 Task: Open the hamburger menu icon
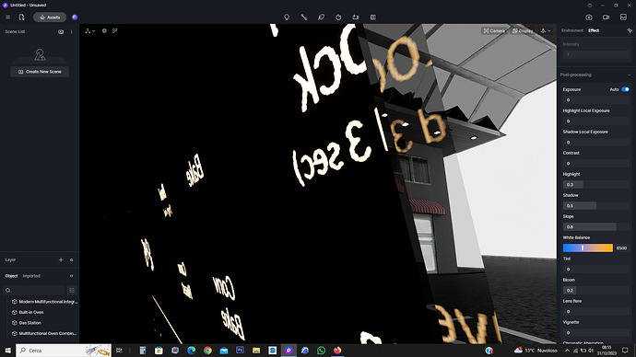[7, 17]
